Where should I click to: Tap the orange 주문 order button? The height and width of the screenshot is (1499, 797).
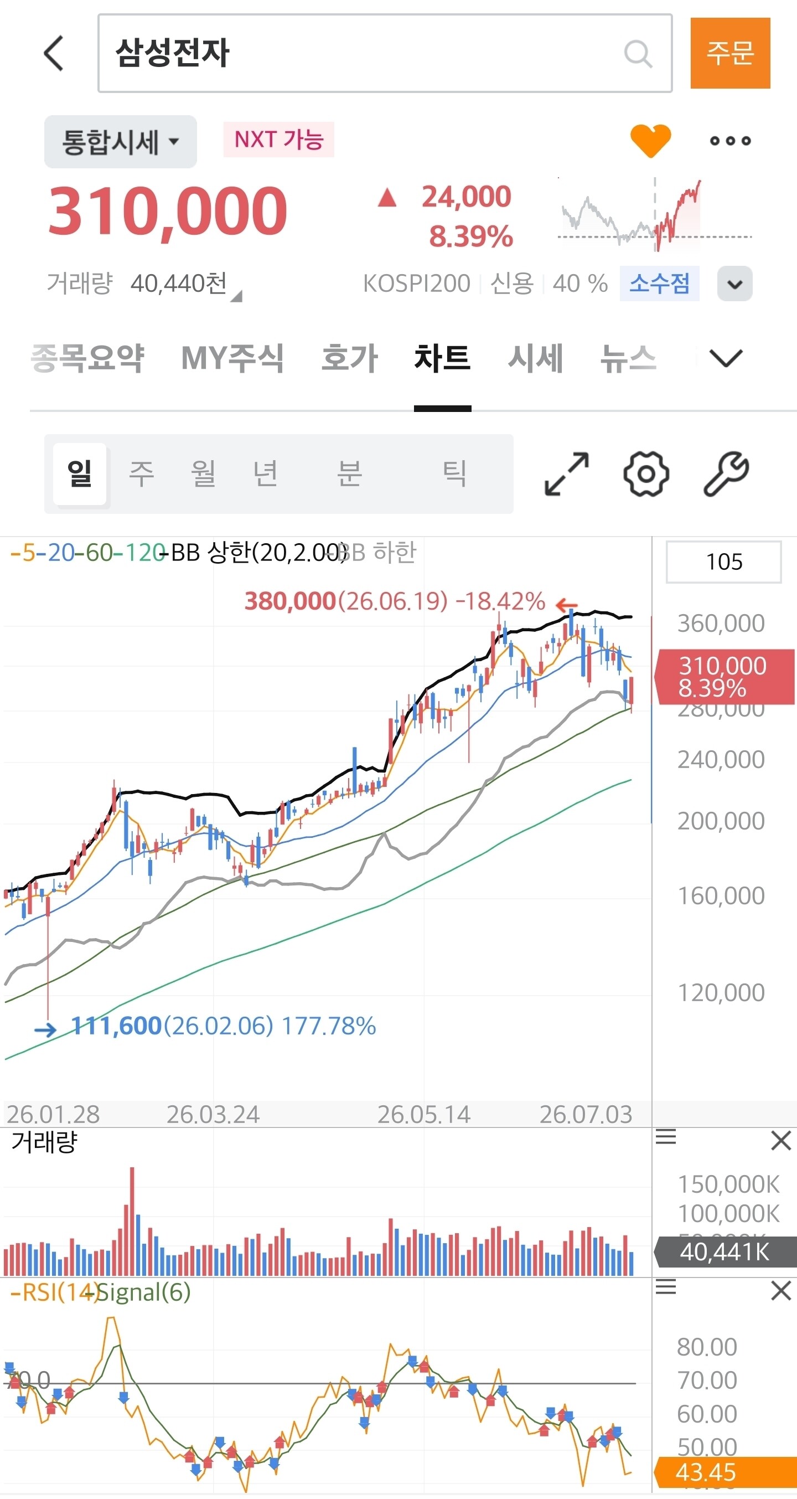[x=730, y=53]
